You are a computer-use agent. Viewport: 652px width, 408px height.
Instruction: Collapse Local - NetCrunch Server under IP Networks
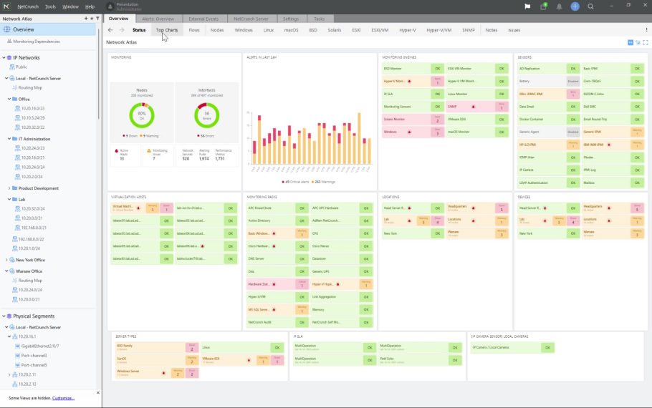6,78
